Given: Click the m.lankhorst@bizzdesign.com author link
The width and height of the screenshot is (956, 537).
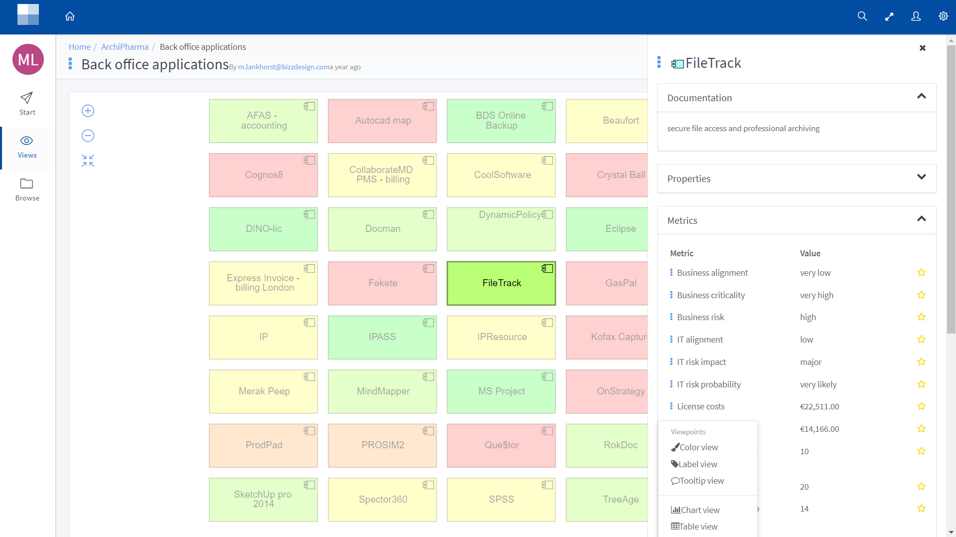Looking at the screenshot, I should click(x=283, y=67).
